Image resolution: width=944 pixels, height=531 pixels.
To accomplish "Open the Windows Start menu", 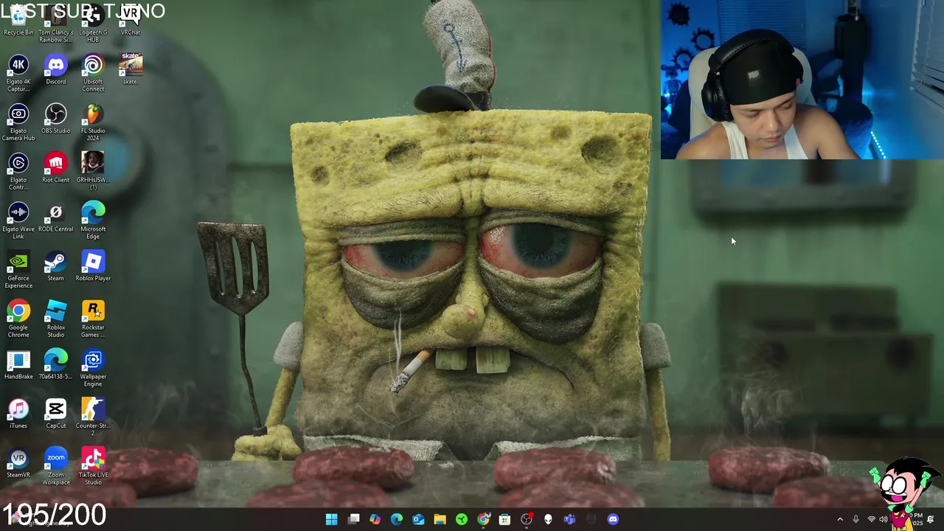I will tap(332, 519).
